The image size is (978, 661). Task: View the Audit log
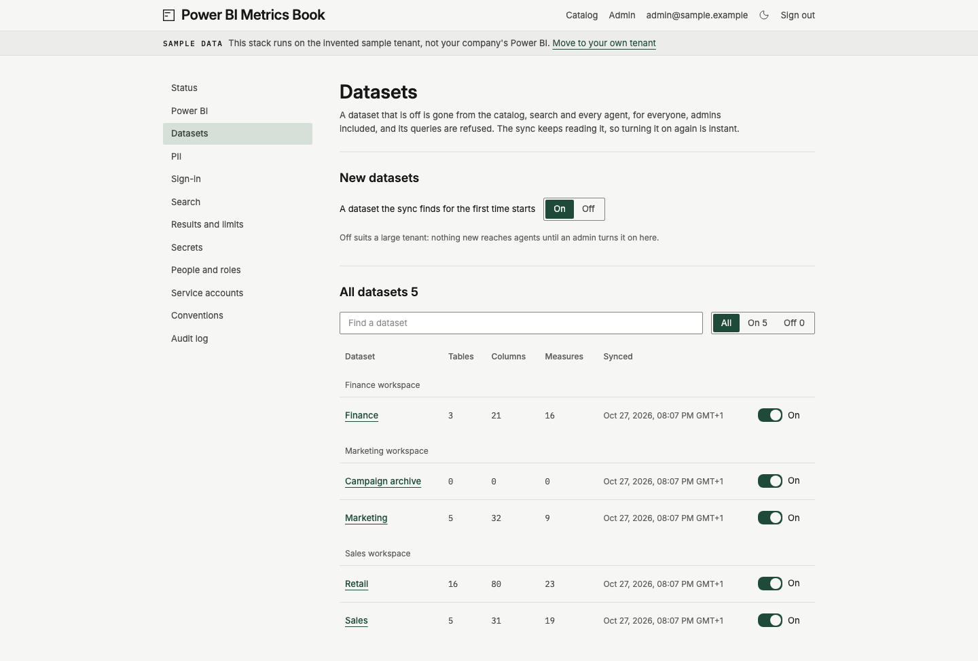pyautogui.click(x=238, y=339)
